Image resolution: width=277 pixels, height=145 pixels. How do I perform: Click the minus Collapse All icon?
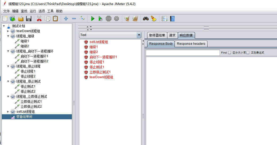74,19
